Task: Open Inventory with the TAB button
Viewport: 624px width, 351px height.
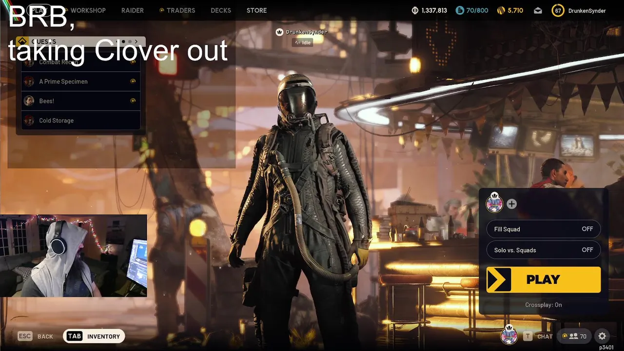Action: point(94,336)
